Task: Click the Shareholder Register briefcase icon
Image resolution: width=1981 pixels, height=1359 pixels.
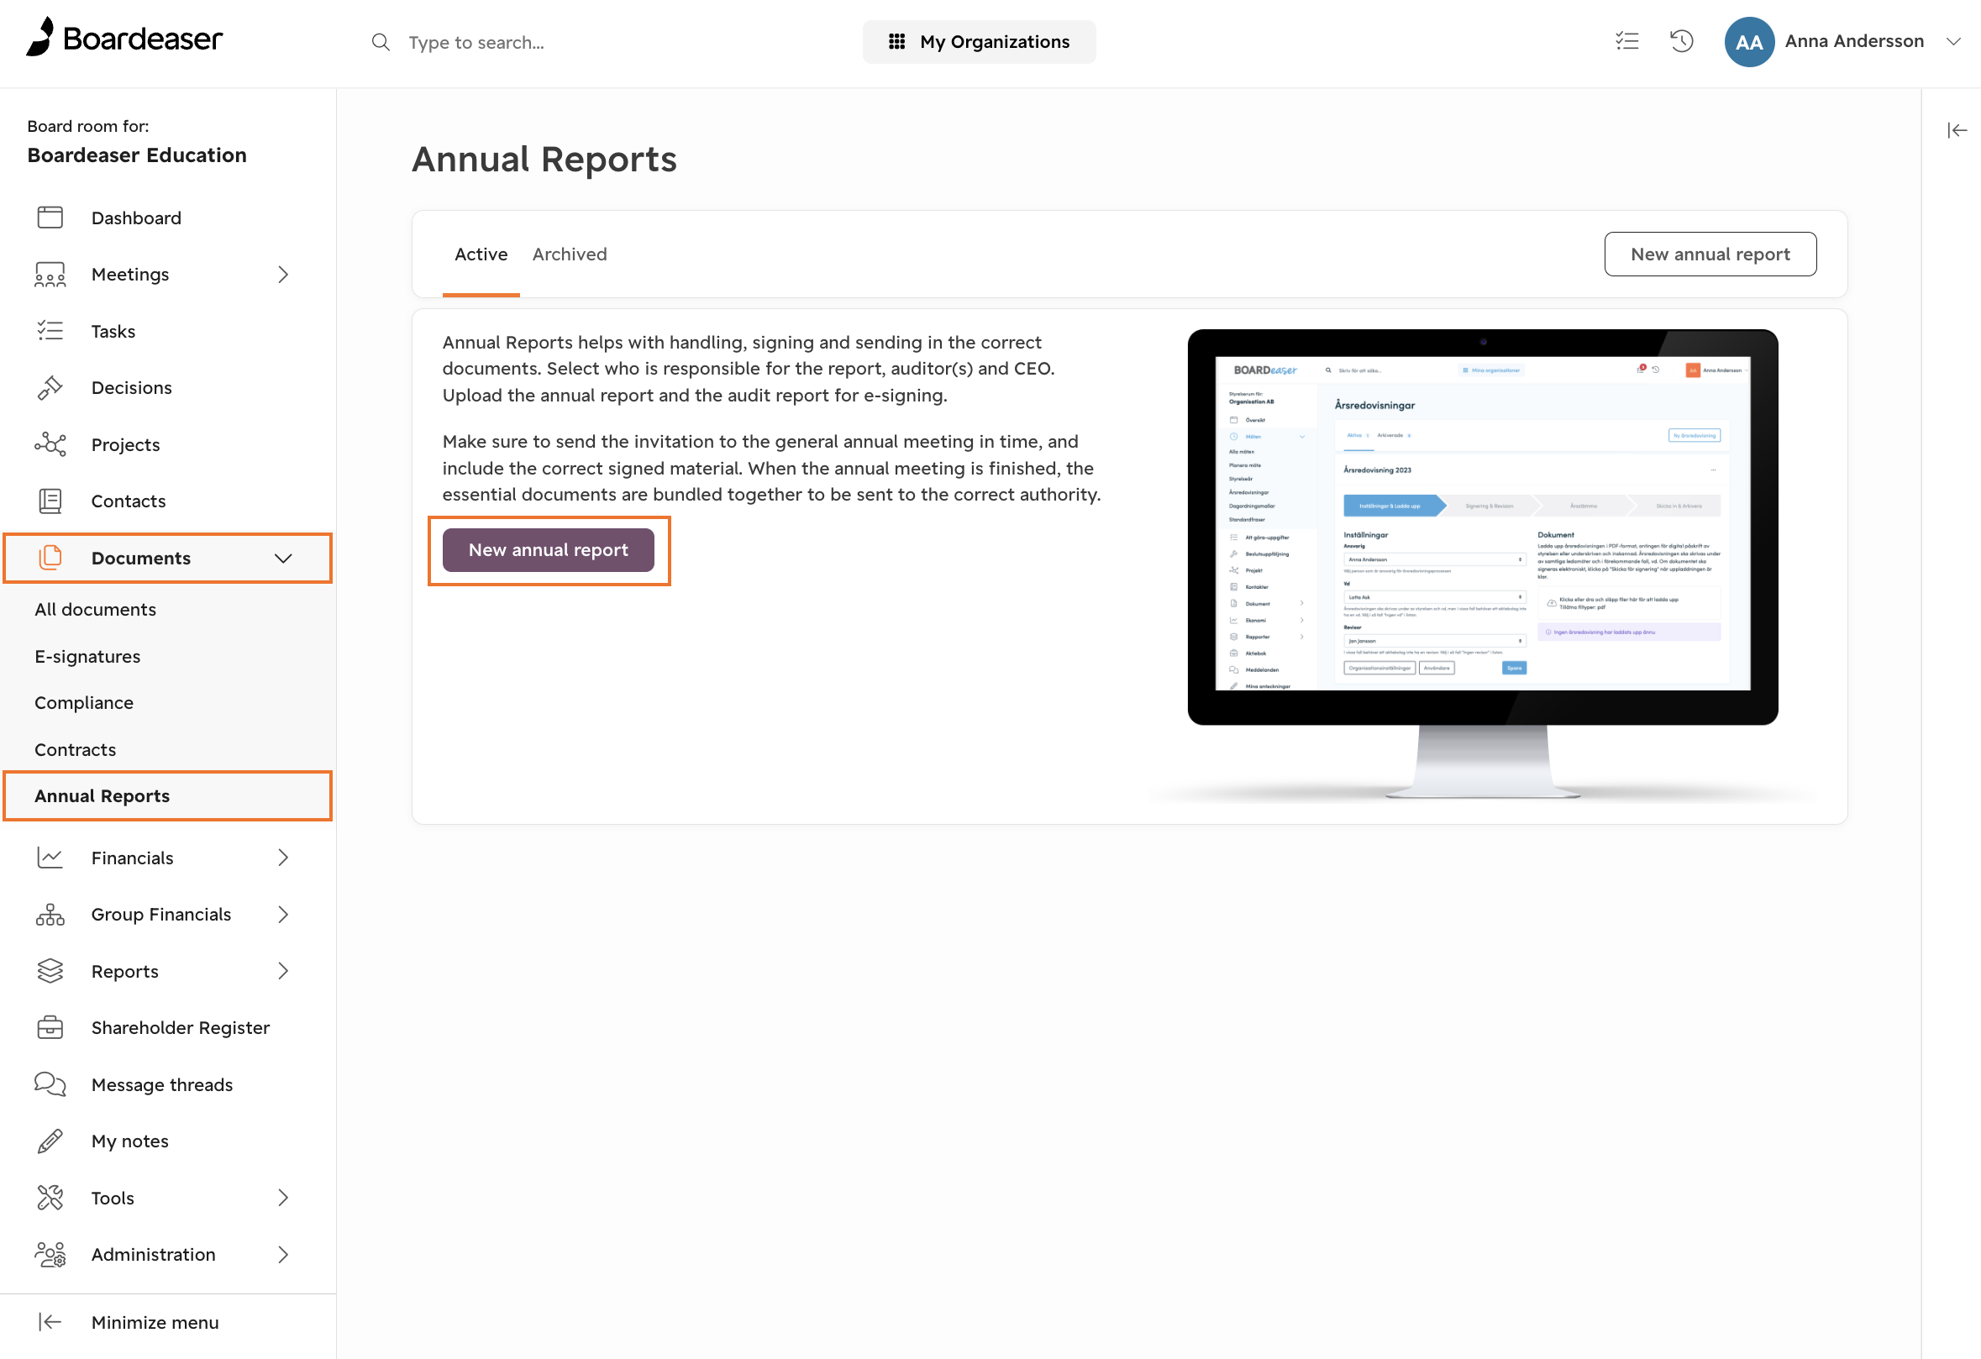Action: click(x=50, y=1027)
